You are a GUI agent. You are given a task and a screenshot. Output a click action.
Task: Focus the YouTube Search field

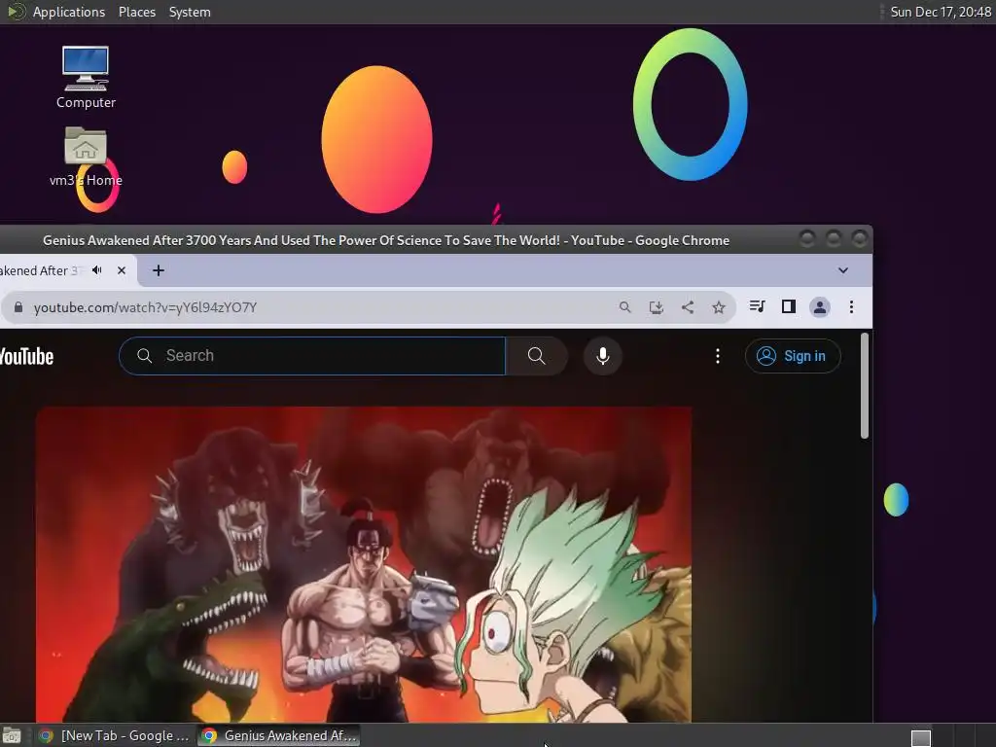[x=312, y=356]
